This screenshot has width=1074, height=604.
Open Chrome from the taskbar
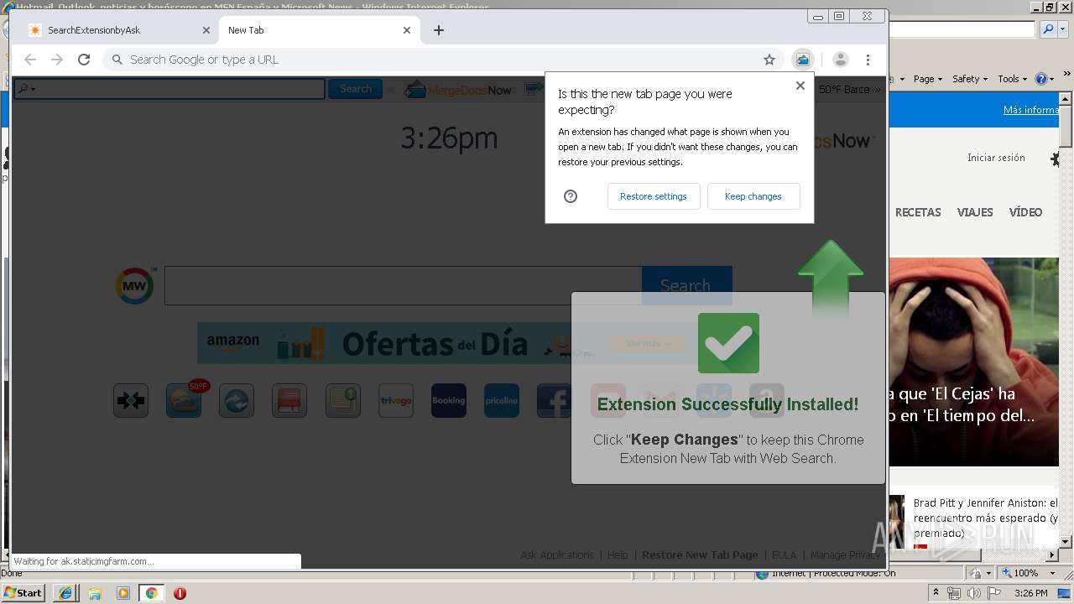tap(151, 593)
